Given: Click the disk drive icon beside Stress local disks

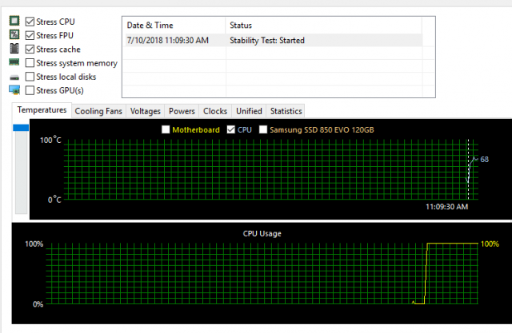Looking at the screenshot, I should pos(14,77).
